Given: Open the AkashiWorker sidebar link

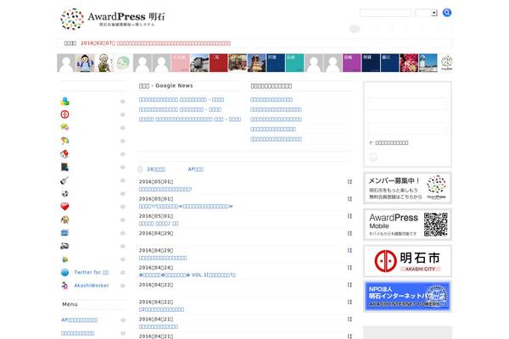Looking at the screenshot, I should coord(92,286).
